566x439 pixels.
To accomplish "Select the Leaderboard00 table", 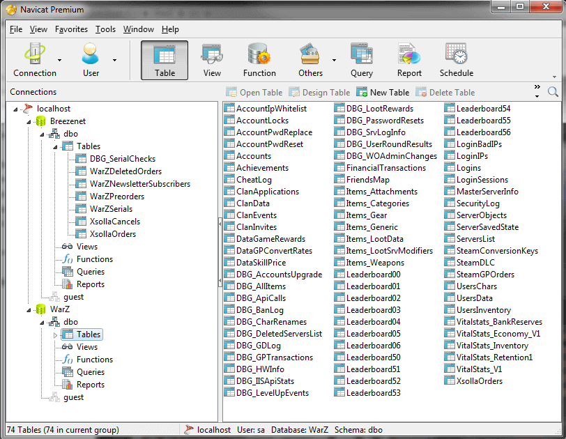I will 373,275.
